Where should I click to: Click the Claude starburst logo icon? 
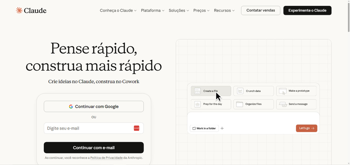click(19, 11)
